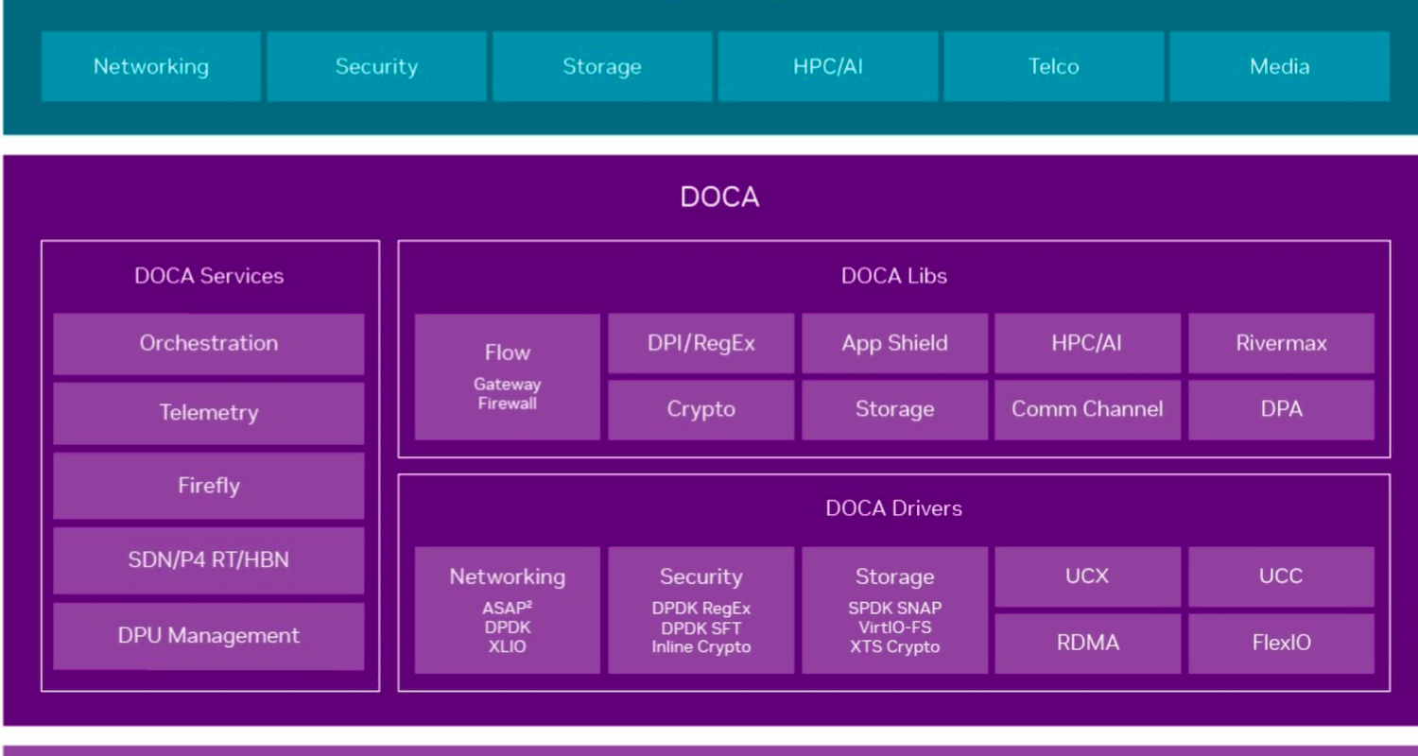1418x756 pixels.
Task: Click the SDN/P4 RT/HBN block
Action: [209, 559]
